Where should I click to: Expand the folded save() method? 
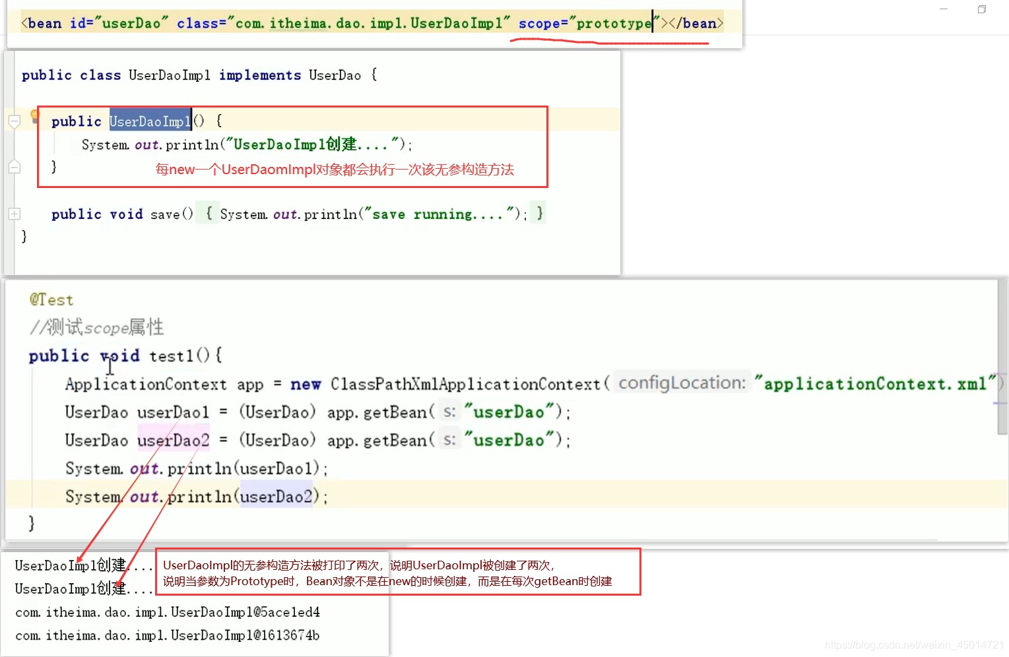pos(15,214)
